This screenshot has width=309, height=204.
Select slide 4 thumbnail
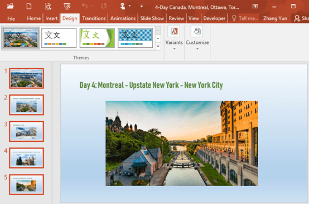(x=26, y=158)
